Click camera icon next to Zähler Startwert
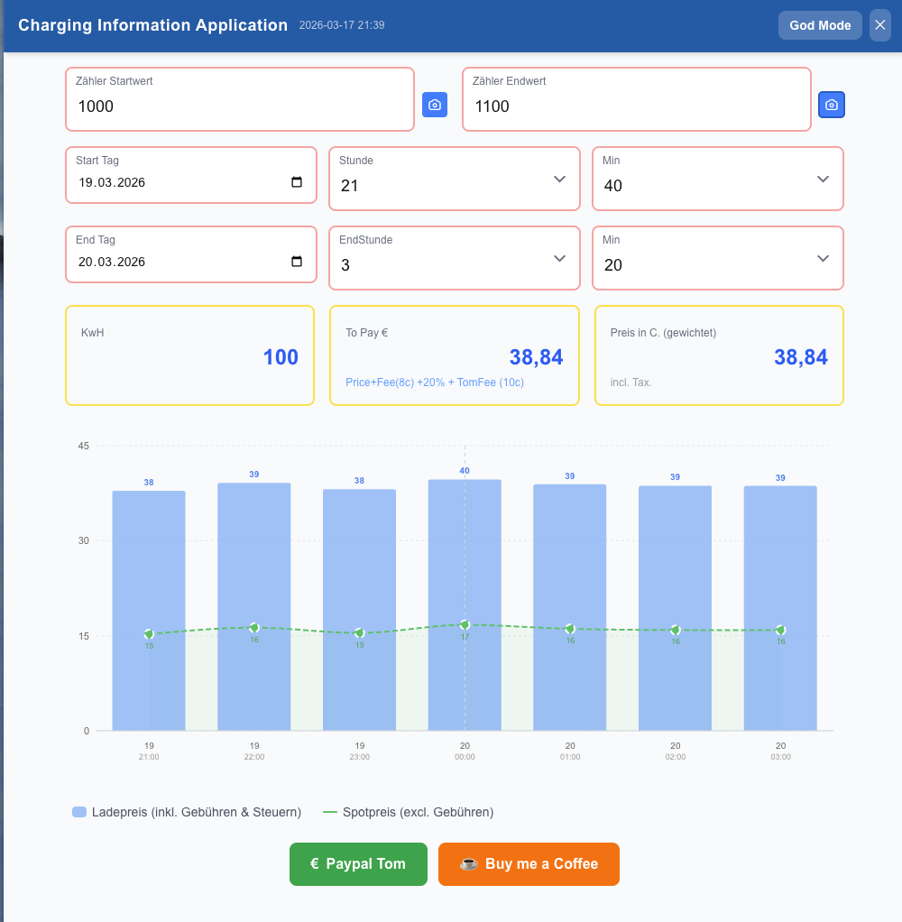The image size is (902, 922). [x=435, y=105]
